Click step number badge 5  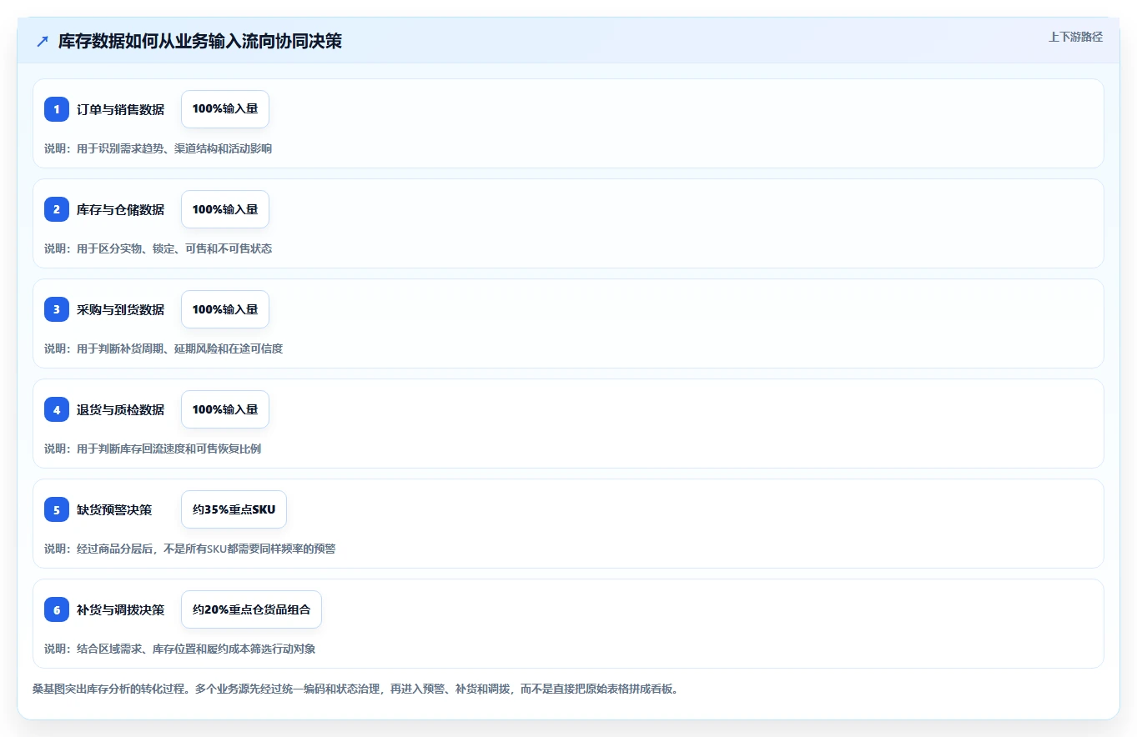tap(57, 509)
